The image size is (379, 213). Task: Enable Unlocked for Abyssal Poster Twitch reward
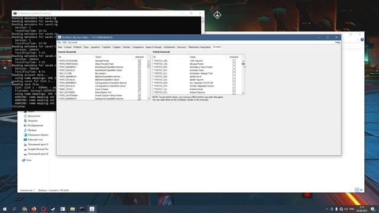click(x=234, y=64)
